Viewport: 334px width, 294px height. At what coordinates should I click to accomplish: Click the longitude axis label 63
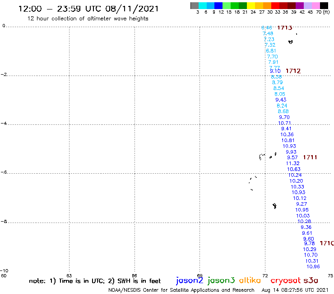pyautogui.click(x=69, y=275)
